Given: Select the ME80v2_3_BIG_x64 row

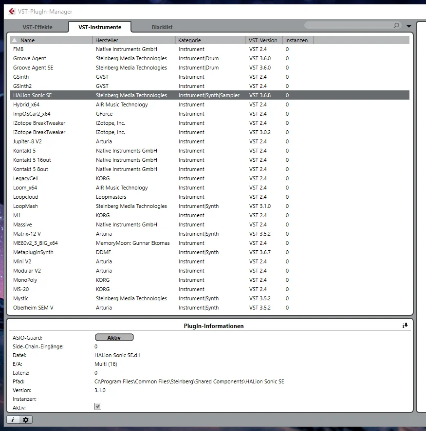Looking at the screenshot, I should click(x=210, y=243).
